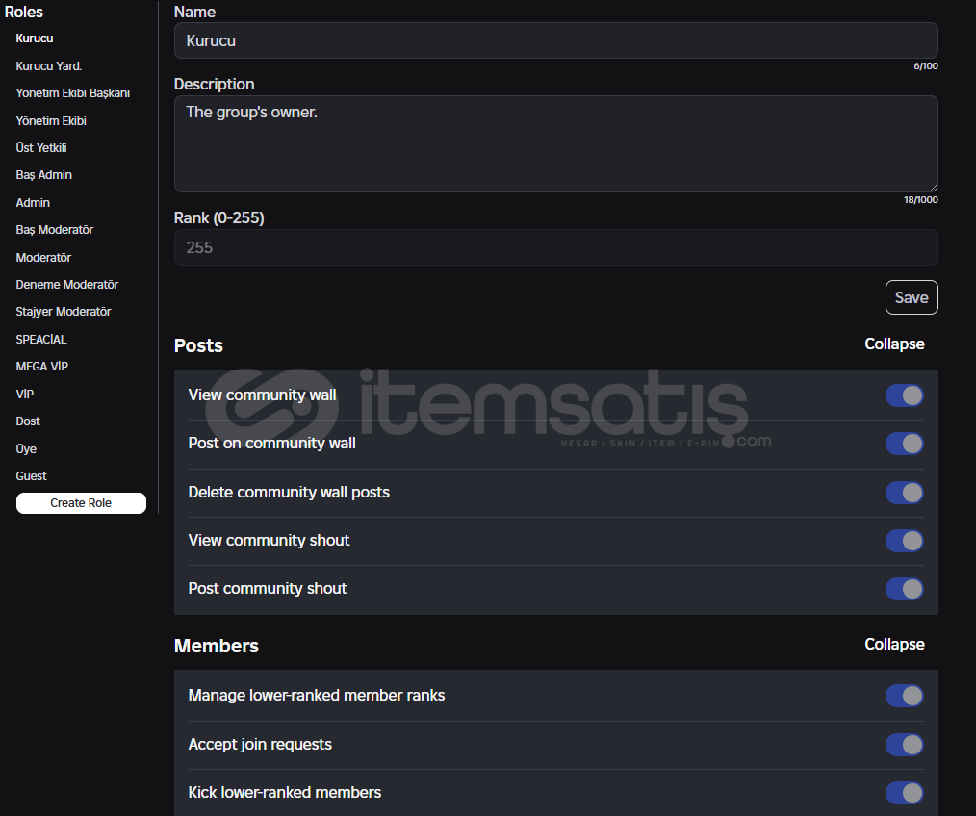Focus the Name input field
Viewport: 976px width, 816px height.
coord(555,40)
